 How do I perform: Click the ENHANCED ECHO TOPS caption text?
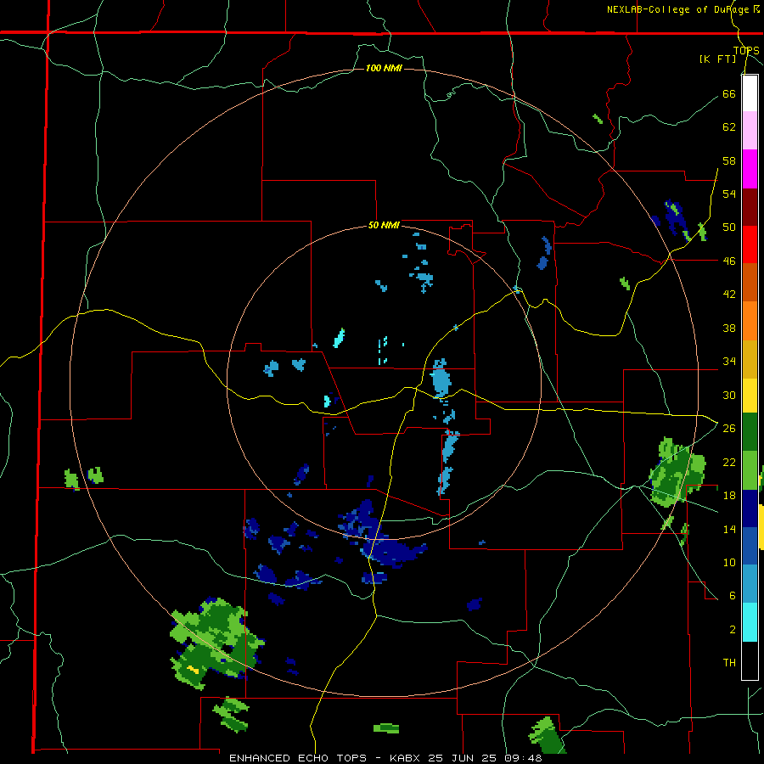298,758
